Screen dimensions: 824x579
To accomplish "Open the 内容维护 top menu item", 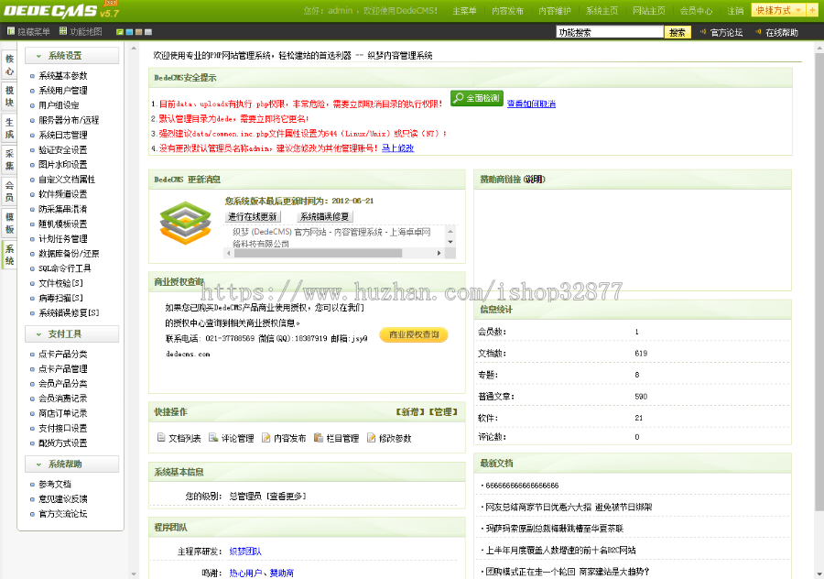I will pos(555,10).
